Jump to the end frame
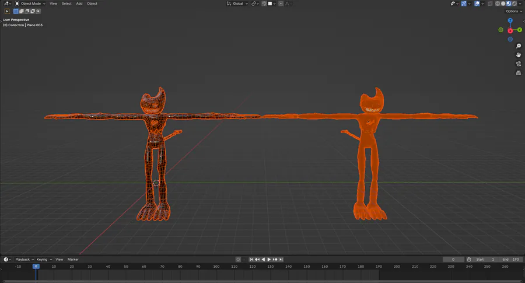 coord(281,259)
